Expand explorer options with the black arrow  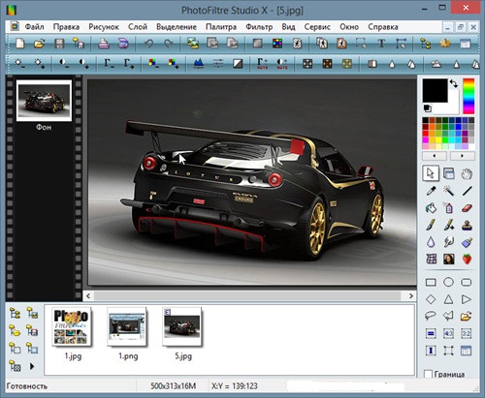pos(32,366)
